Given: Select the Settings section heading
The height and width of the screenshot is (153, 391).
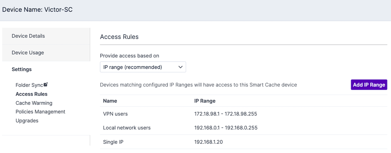Looking at the screenshot, I should click(x=22, y=69).
